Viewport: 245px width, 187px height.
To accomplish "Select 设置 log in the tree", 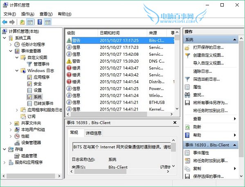I will (38, 90).
